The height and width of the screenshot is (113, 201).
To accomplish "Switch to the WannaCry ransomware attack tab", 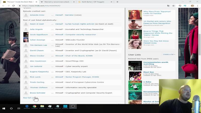I will [57, 2].
